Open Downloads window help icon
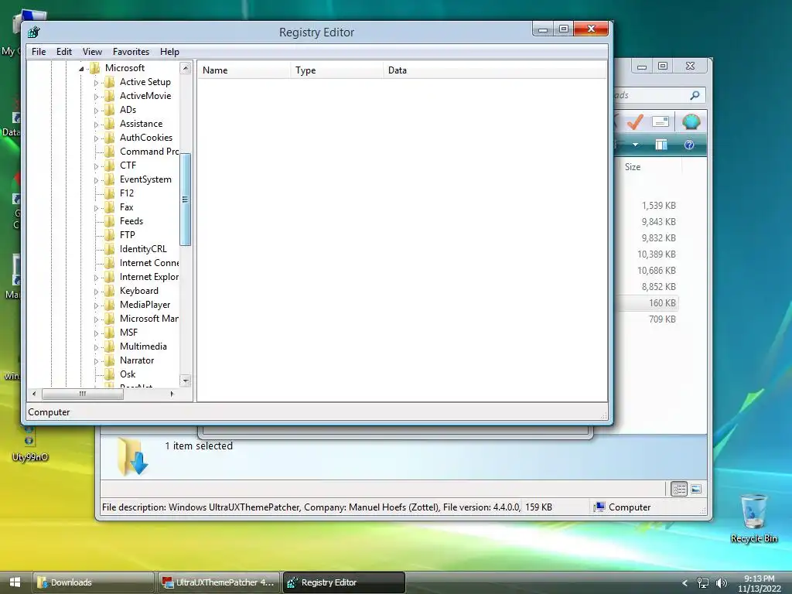 coord(689,145)
